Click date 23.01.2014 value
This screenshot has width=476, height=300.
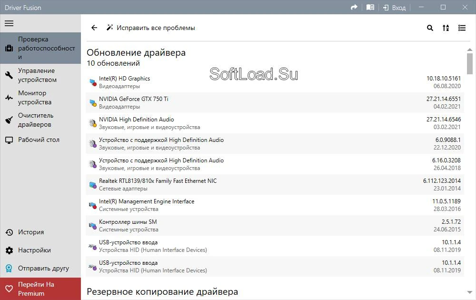447,188
